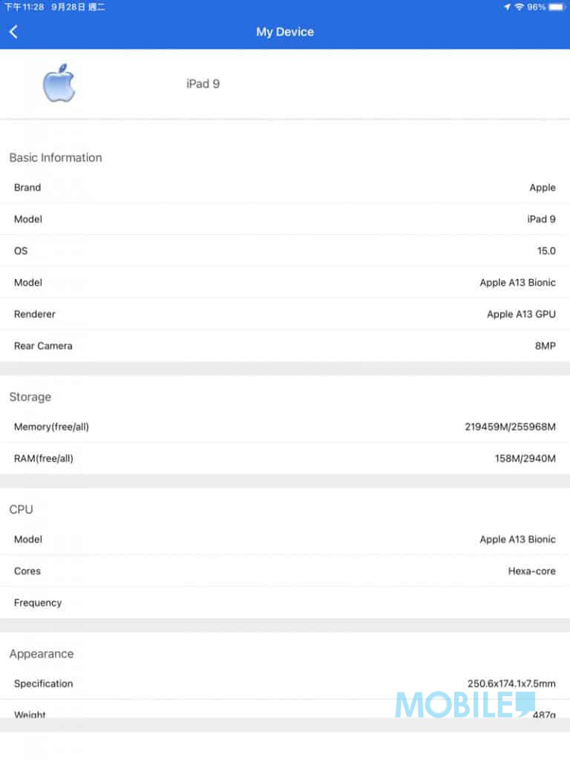This screenshot has width=570, height=760.
Task: Tap the Apple logo image
Action: pyautogui.click(x=59, y=83)
